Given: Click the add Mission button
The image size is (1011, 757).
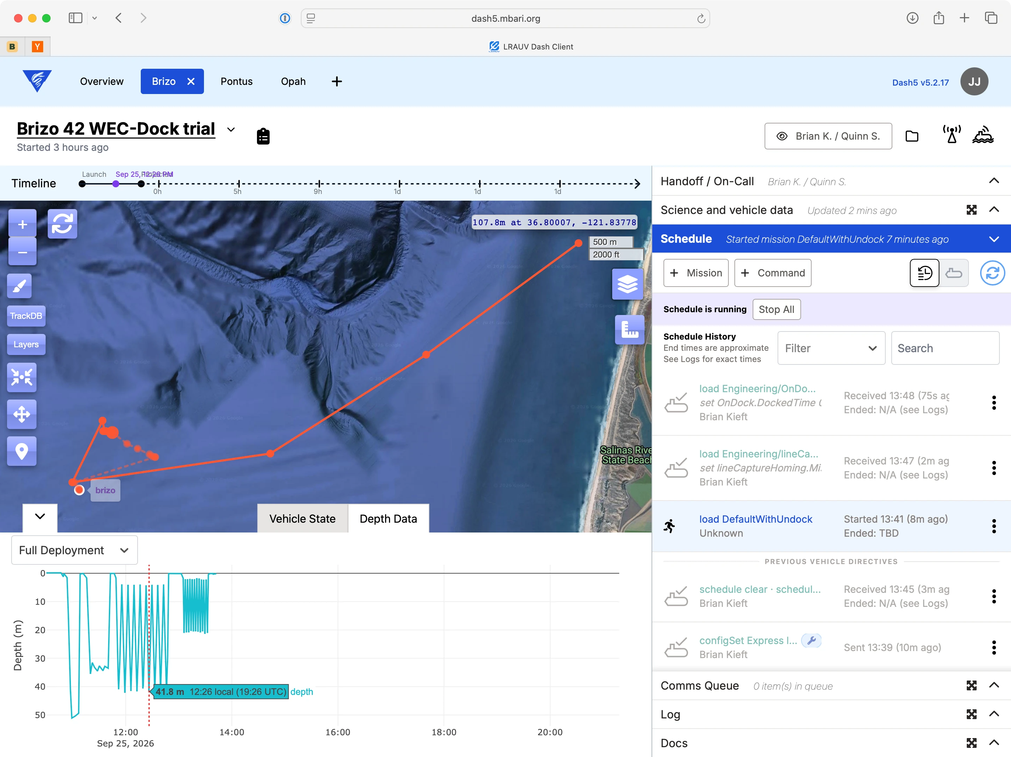Looking at the screenshot, I should tap(696, 273).
